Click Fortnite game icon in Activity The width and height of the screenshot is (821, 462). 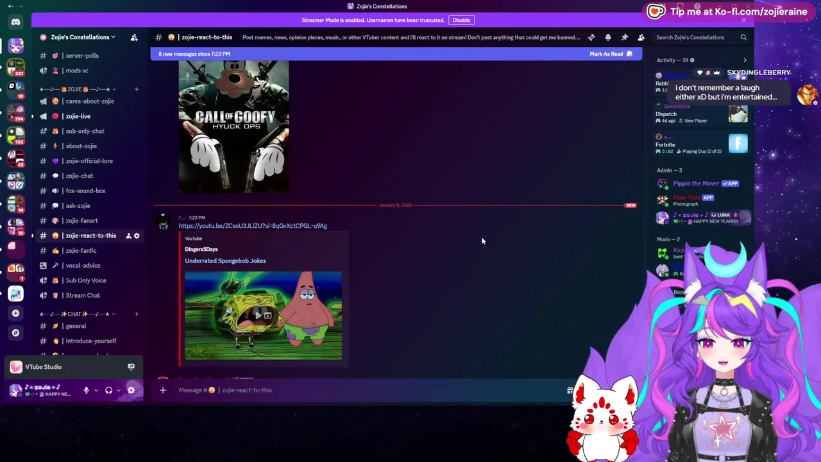click(738, 143)
